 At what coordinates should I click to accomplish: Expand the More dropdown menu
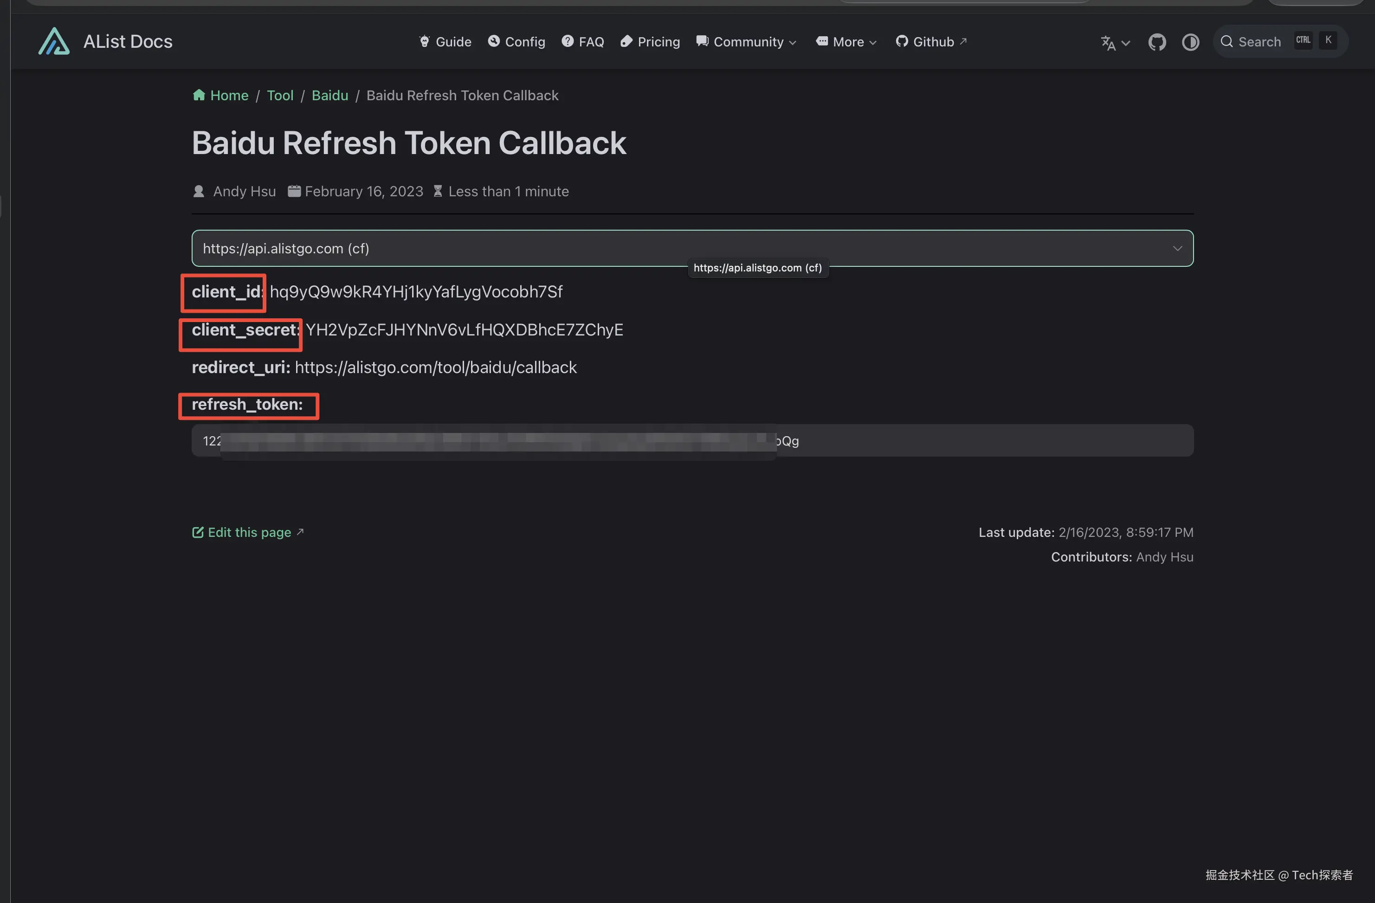pyautogui.click(x=846, y=42)
